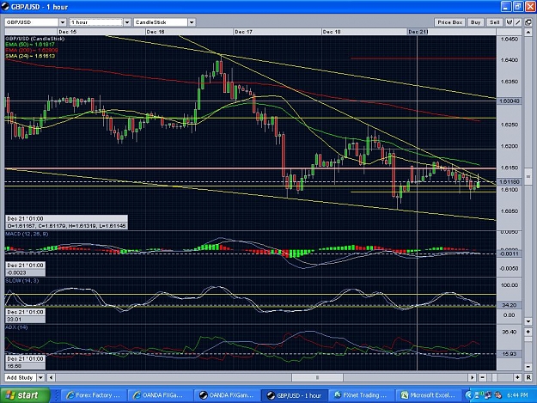Click the horizontal zoom in plus button
The image size is (537, 403).
517,378
